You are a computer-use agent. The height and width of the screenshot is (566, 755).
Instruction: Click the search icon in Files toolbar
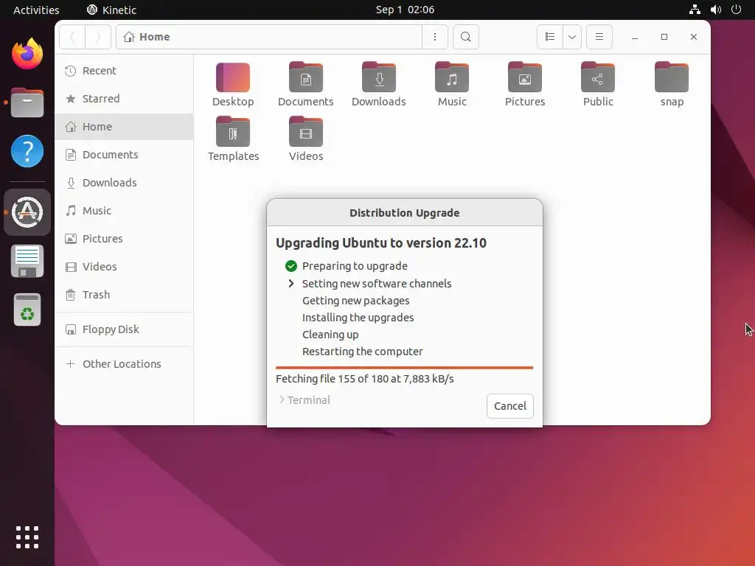click(x=466, y=37)
